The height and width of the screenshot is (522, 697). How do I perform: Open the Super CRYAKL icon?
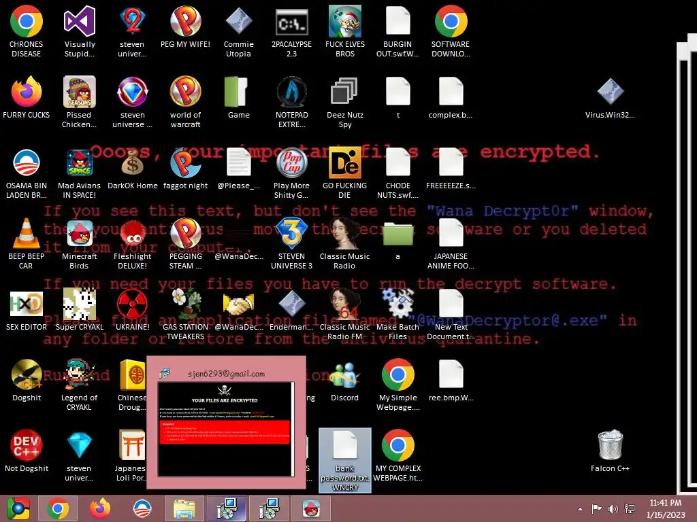coord(79,304)
